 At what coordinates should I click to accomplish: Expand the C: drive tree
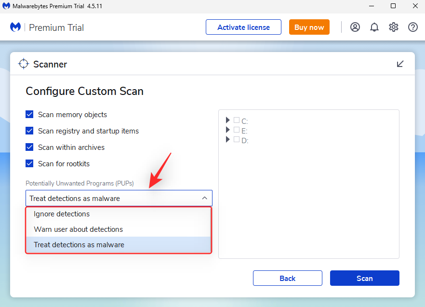click(x=228, y=120)
